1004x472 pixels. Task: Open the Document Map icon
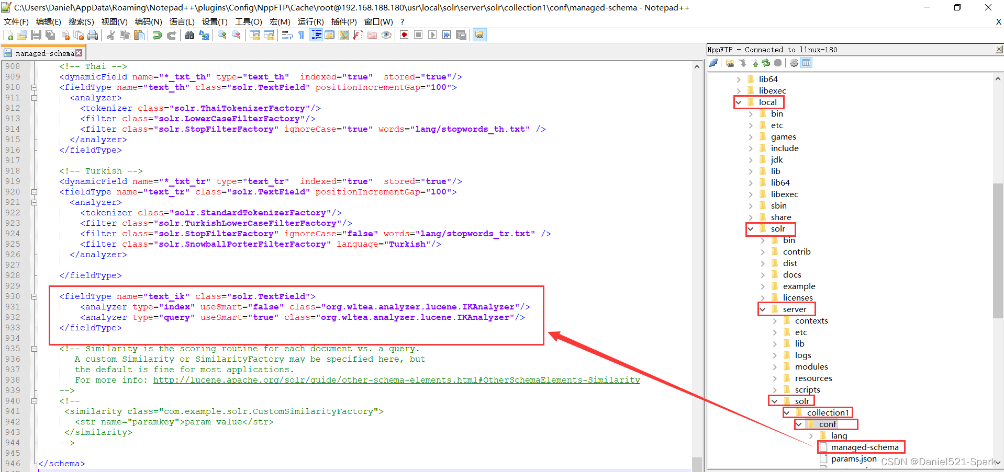pyautogui.click(x=344, y=35)
